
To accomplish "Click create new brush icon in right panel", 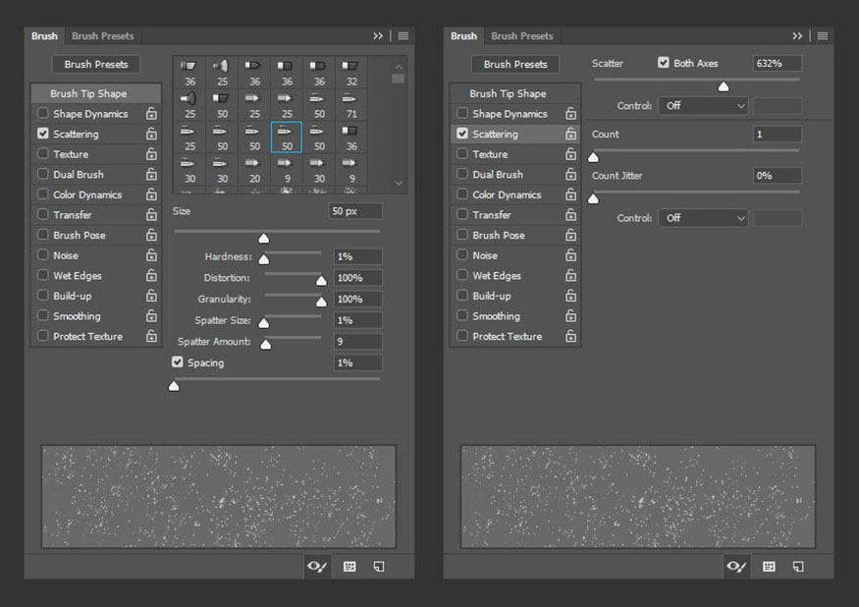I will pyautogui.click(x=798, y=567).
